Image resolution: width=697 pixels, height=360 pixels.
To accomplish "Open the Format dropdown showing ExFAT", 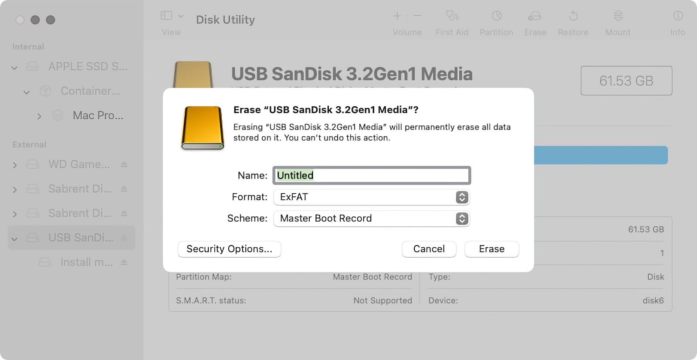I will (462, 197).
